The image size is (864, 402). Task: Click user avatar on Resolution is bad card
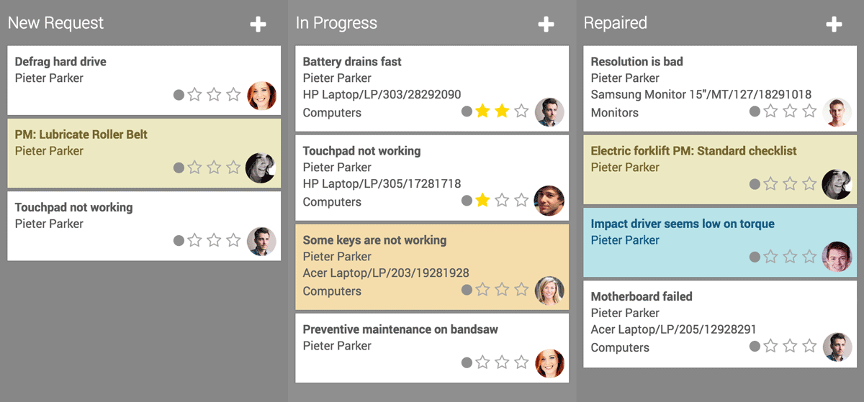[837, 112]
